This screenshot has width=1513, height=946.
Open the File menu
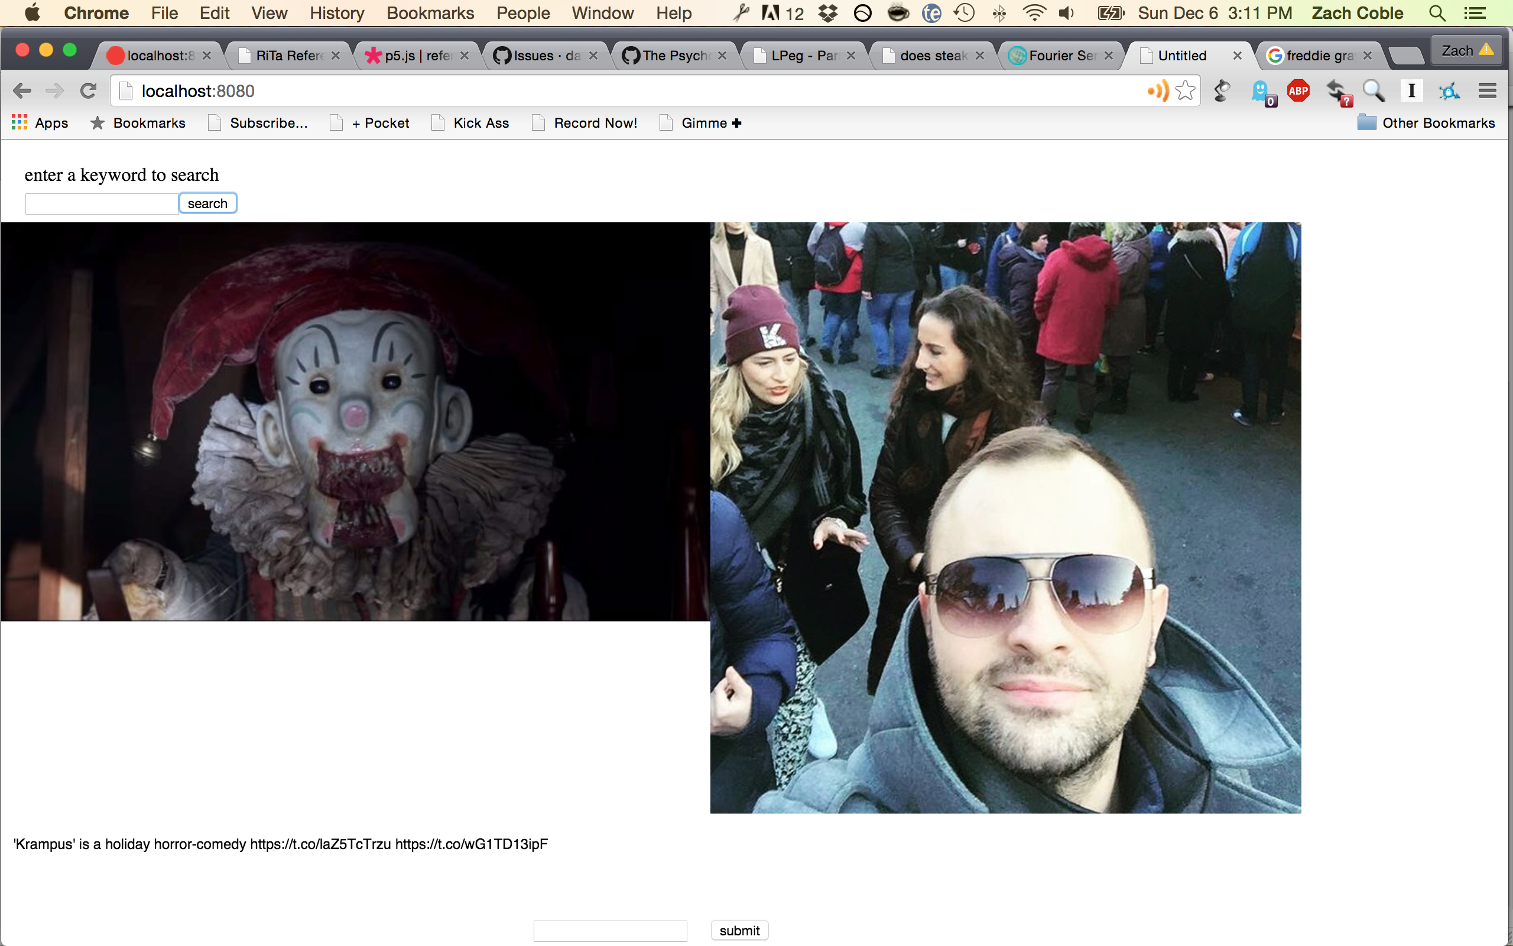tap(164, 13)
